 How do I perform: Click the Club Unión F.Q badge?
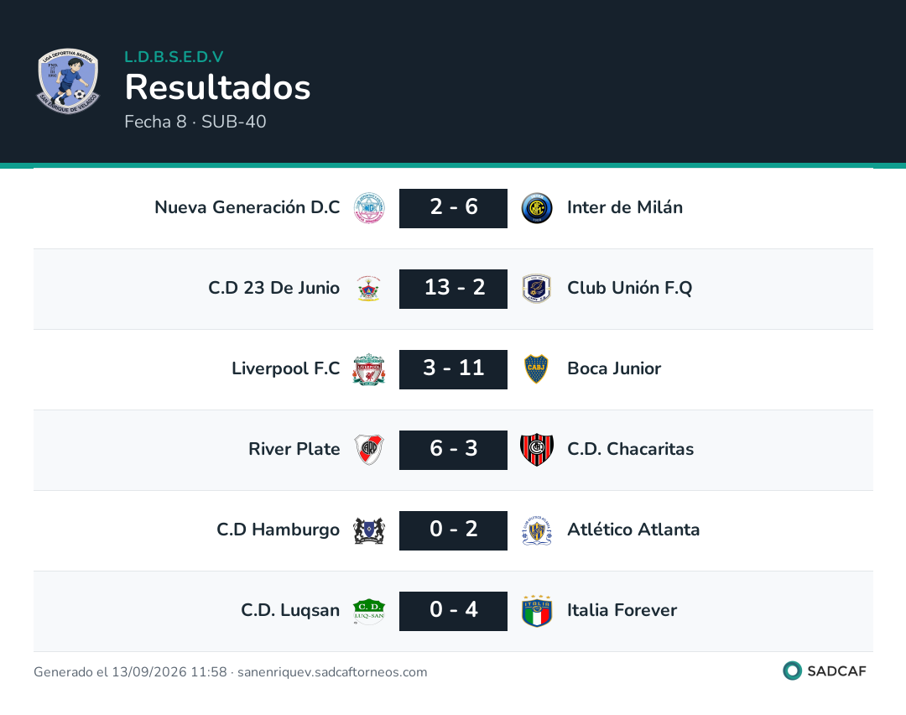point(537,289)
